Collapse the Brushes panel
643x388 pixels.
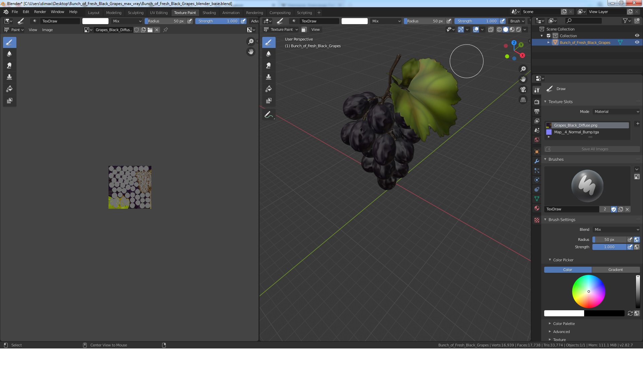pyautogui.click(x=545, y=159)
